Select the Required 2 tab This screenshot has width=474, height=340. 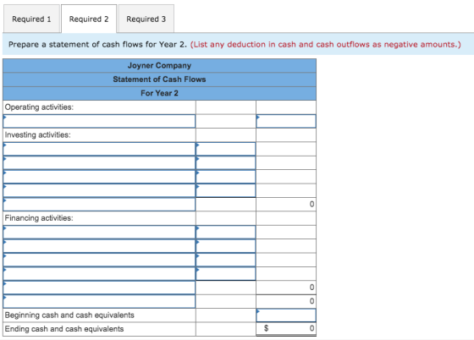tap(89, 19)
